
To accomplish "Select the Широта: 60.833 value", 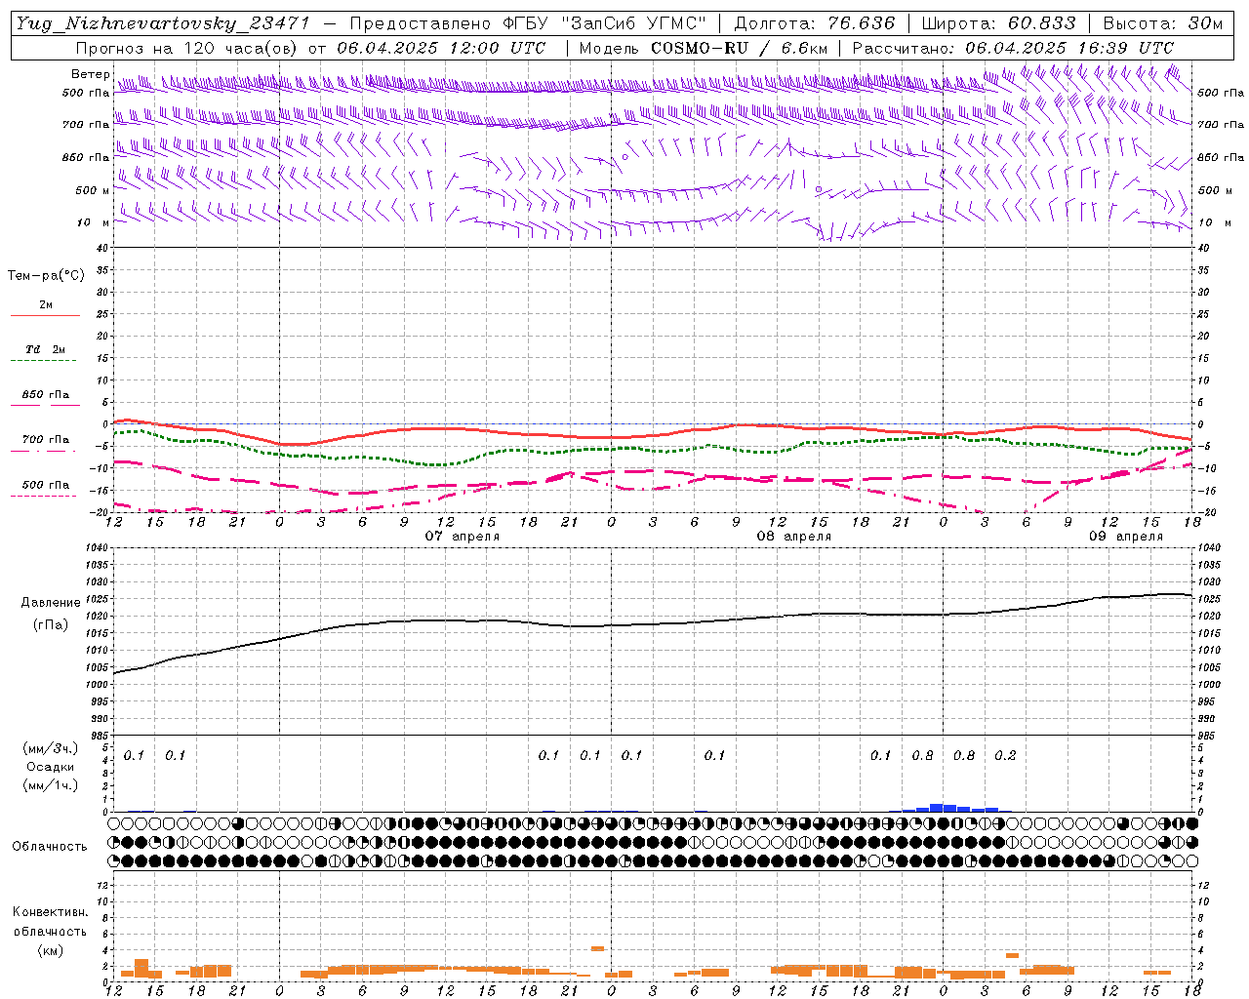I will coord(998,23).
